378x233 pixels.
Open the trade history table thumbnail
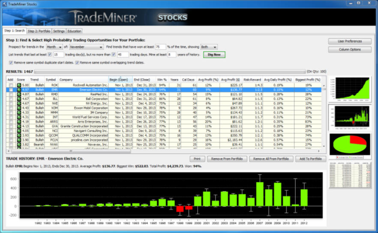pos(351,175)
